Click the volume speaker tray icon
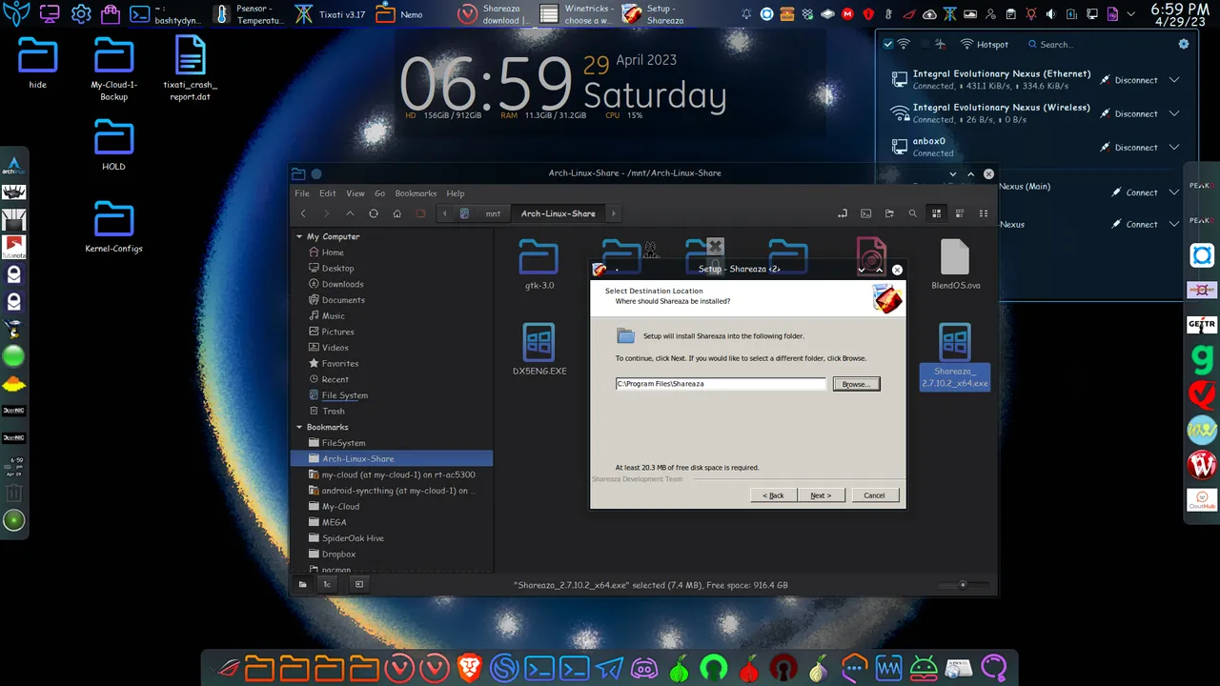 1051,14
